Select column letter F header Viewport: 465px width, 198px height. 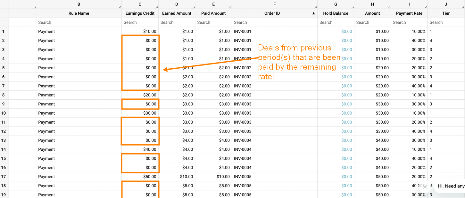pyautogui.click(x=274, y=4)
